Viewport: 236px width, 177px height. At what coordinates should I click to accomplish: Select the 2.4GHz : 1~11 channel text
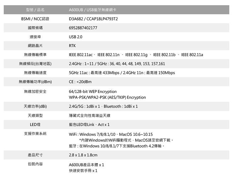coord(81,64)
